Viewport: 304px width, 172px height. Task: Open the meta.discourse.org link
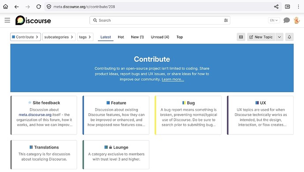click(x=35, y=115)
